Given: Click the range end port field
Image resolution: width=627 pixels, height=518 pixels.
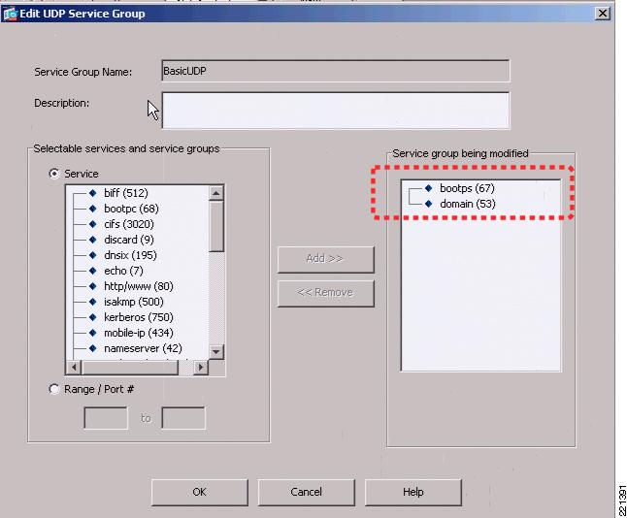Looking at the screenshot, I should coord(183,418).
